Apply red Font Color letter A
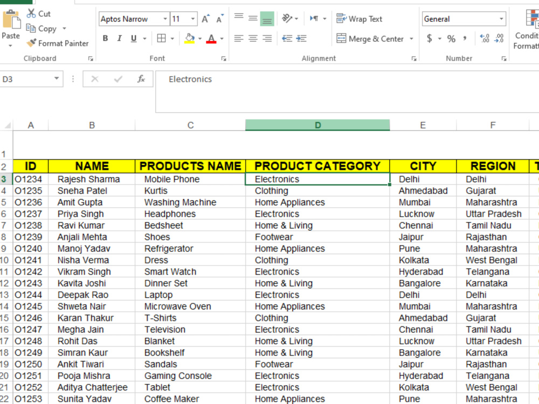 point(211,38)
